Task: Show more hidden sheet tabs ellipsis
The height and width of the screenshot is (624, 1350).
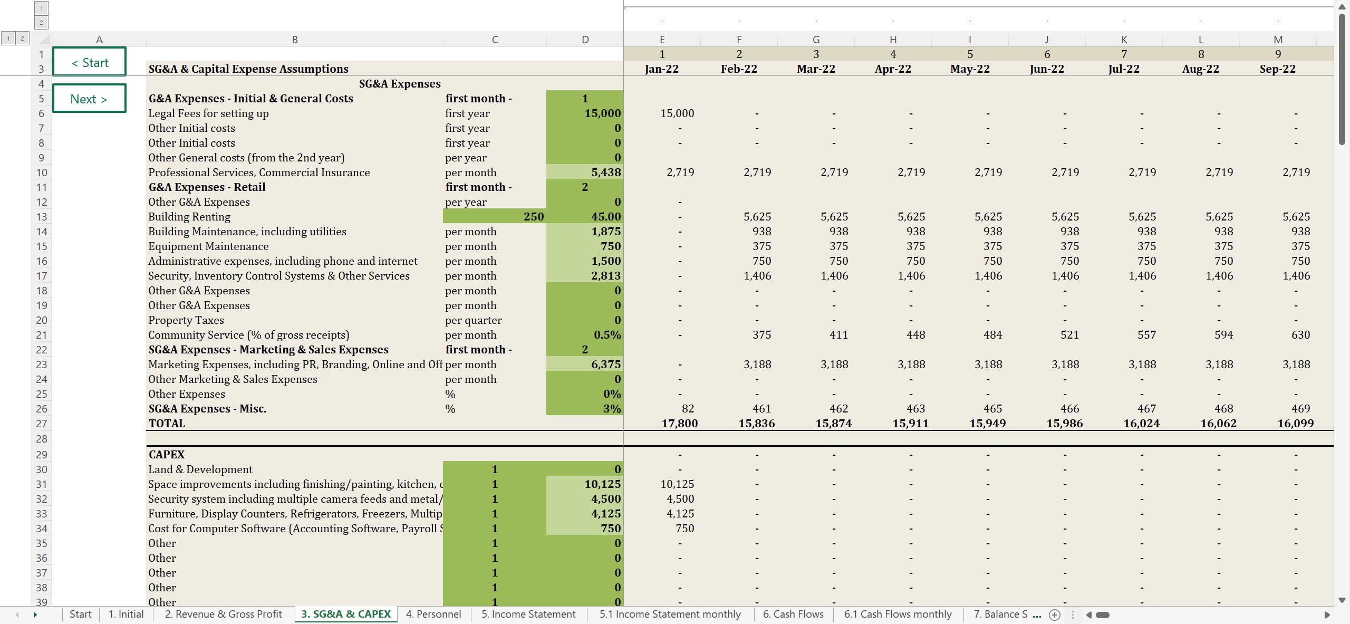Action: pos(1036,615)
